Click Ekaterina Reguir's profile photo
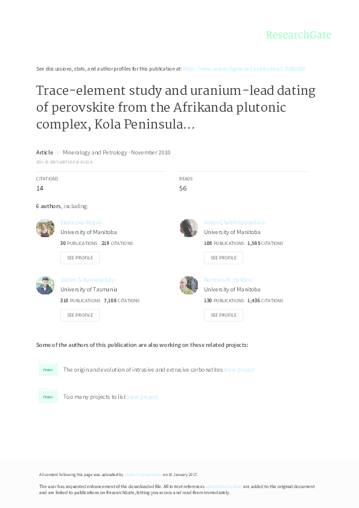Screen dimensions: 359x508 [45, 228]
